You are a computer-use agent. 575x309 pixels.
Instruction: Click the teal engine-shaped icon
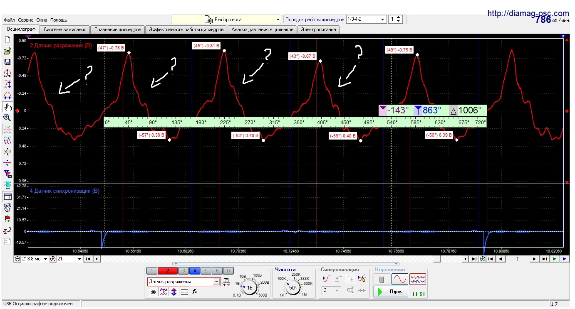pyautogui.click(x=7, y=184)
